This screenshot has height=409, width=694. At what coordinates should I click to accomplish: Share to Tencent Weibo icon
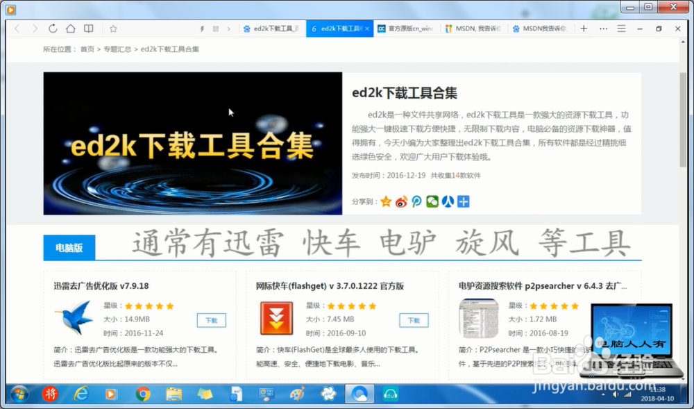coord(416,201)
